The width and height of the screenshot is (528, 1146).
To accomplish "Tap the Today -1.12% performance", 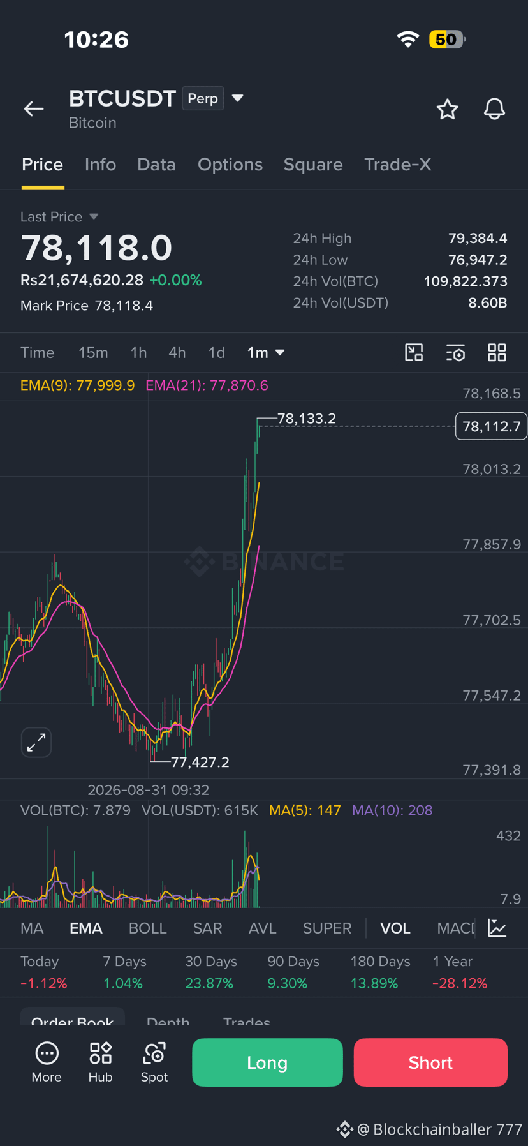I will 43,972.
